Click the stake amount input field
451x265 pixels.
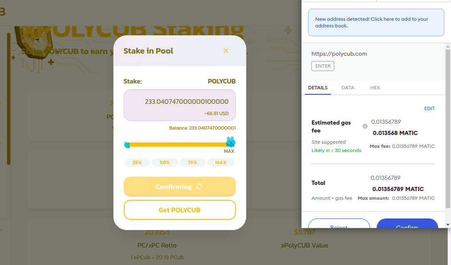click(x=180, y=105)
